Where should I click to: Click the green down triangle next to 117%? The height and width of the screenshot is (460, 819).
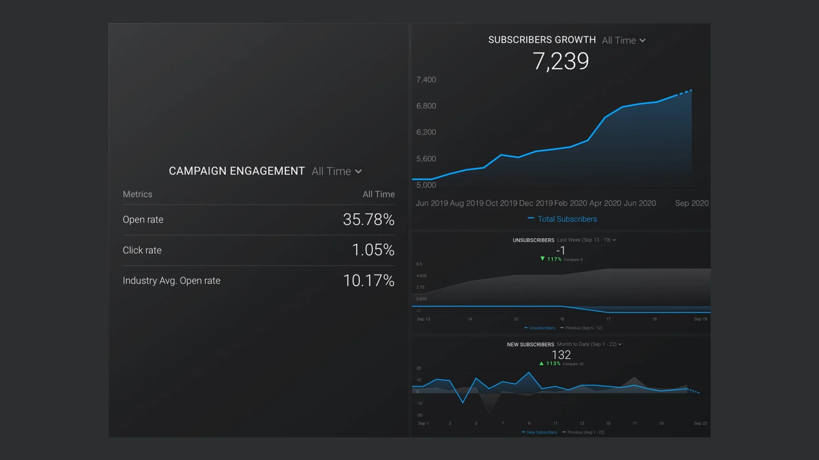543,259
